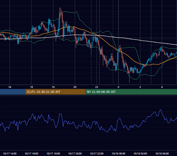Click hour label 20 on price chart axis
Image resolution: width=177 pixels, height=156 pixels.
click(x=75, y=87)
